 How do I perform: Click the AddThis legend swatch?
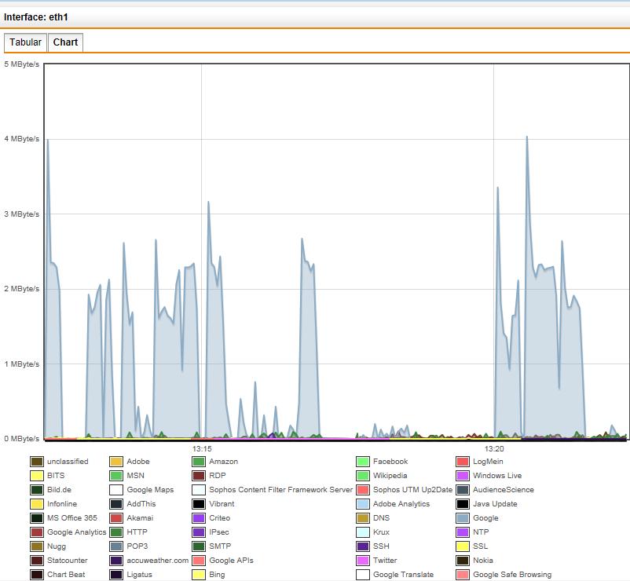[x=116, y=504]
